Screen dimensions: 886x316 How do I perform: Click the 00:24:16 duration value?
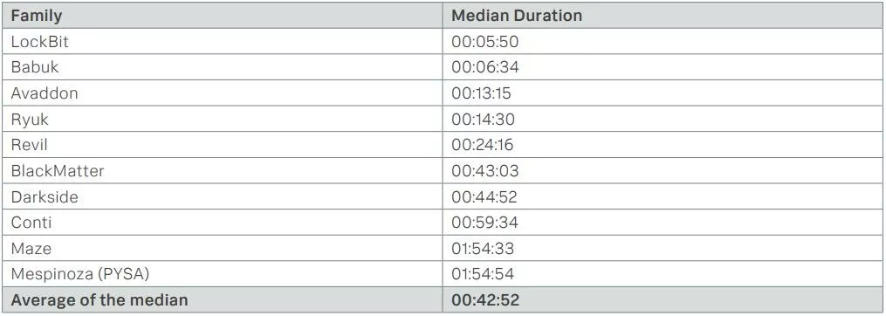click(x=483, y=145)
